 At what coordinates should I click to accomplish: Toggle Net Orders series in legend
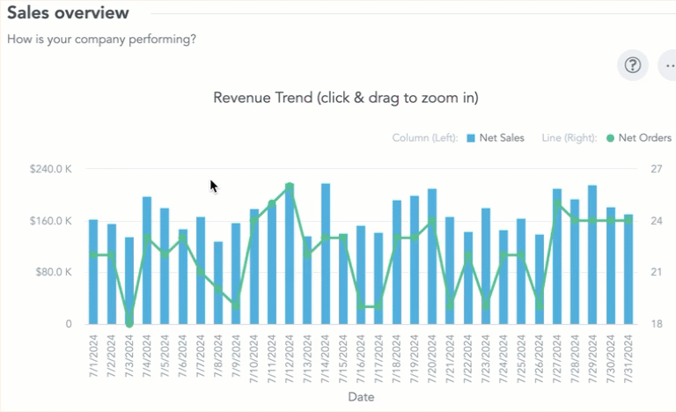639,138
